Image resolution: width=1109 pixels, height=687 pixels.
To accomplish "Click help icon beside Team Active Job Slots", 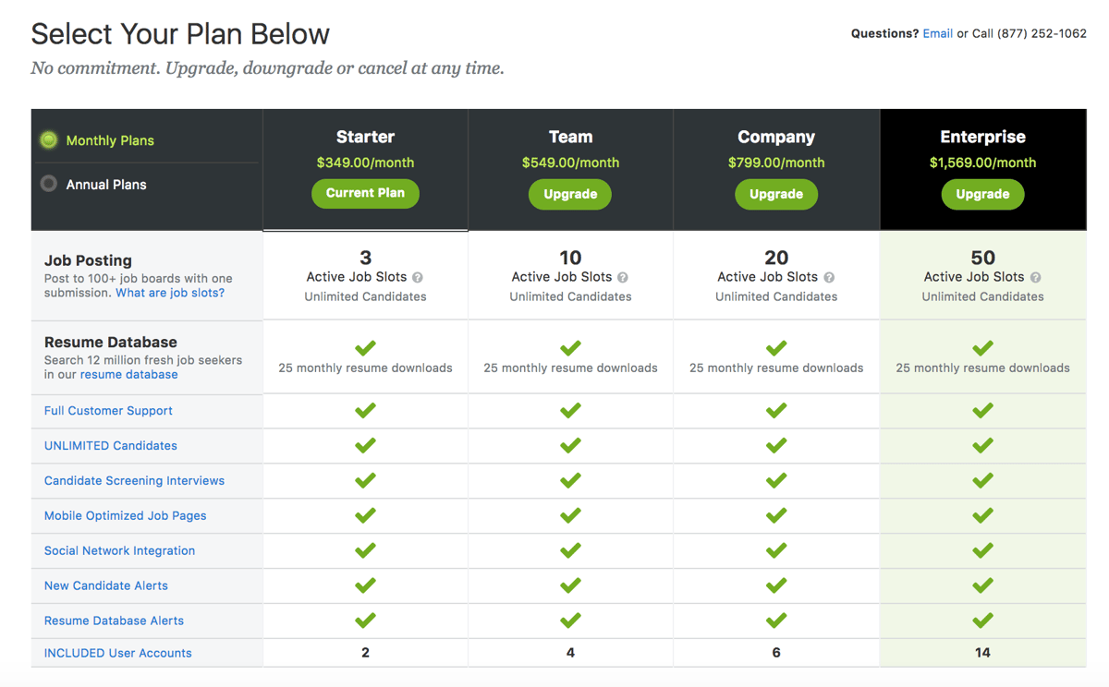I will pyautogui.click(x=623, y=277).
